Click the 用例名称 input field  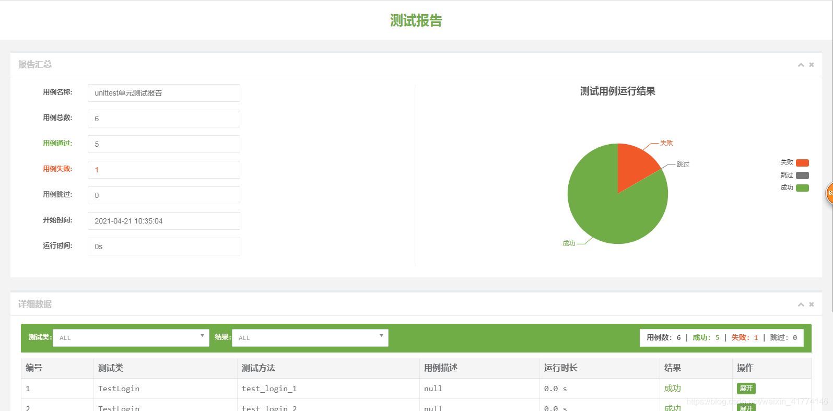tap(164, 93)
